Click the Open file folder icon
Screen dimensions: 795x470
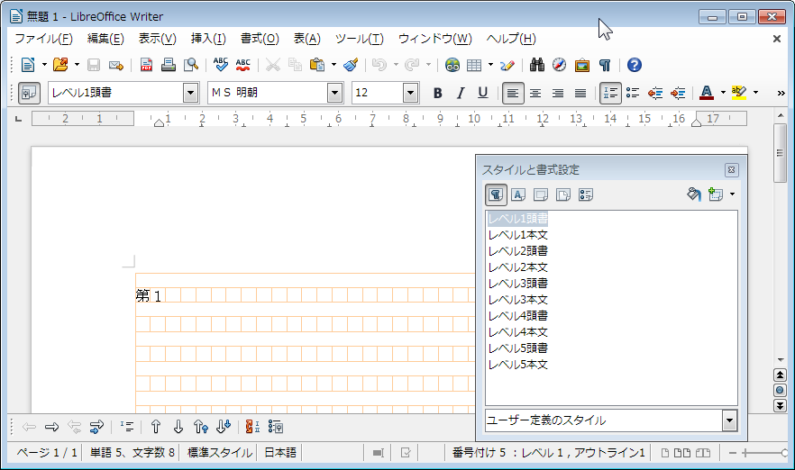(x=60, y=65)
